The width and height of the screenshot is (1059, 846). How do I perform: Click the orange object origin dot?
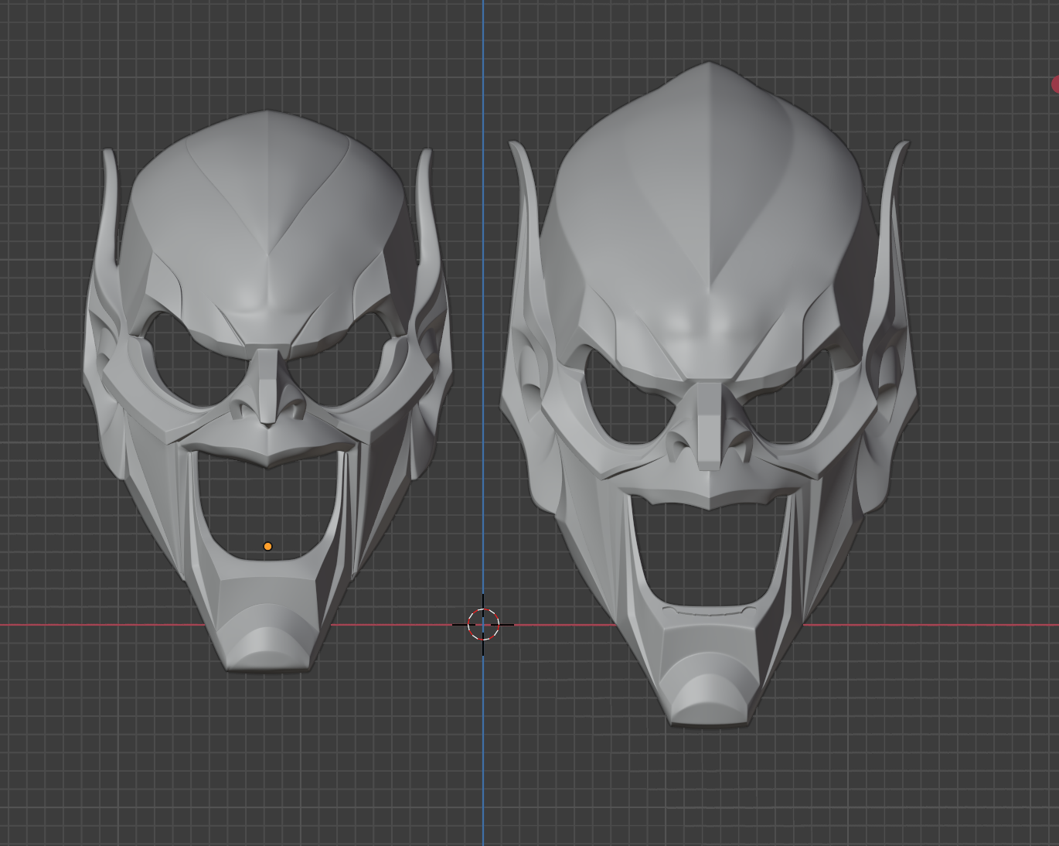[x=268, y=547]
